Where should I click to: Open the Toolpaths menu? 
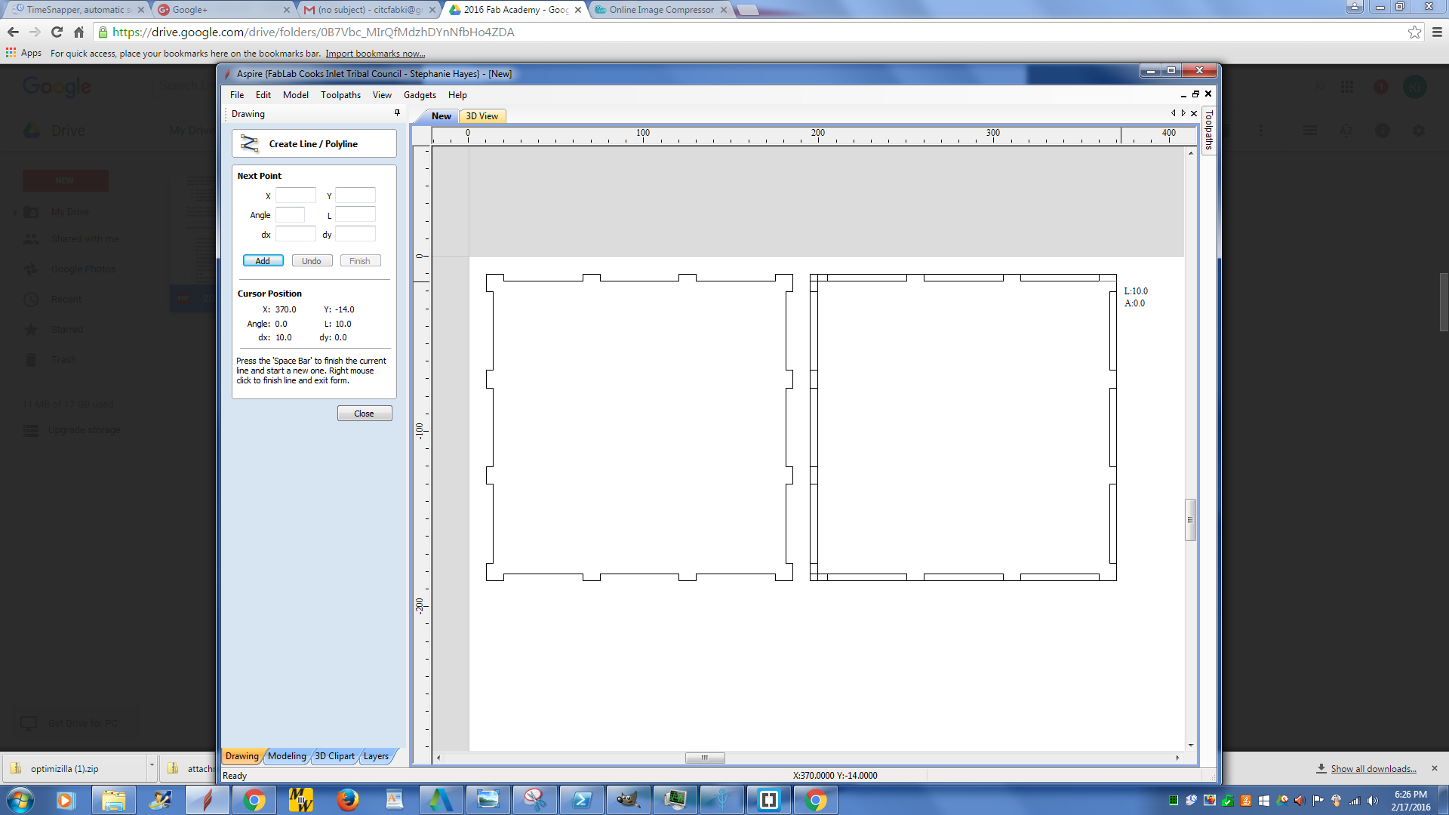coord(340,95)
